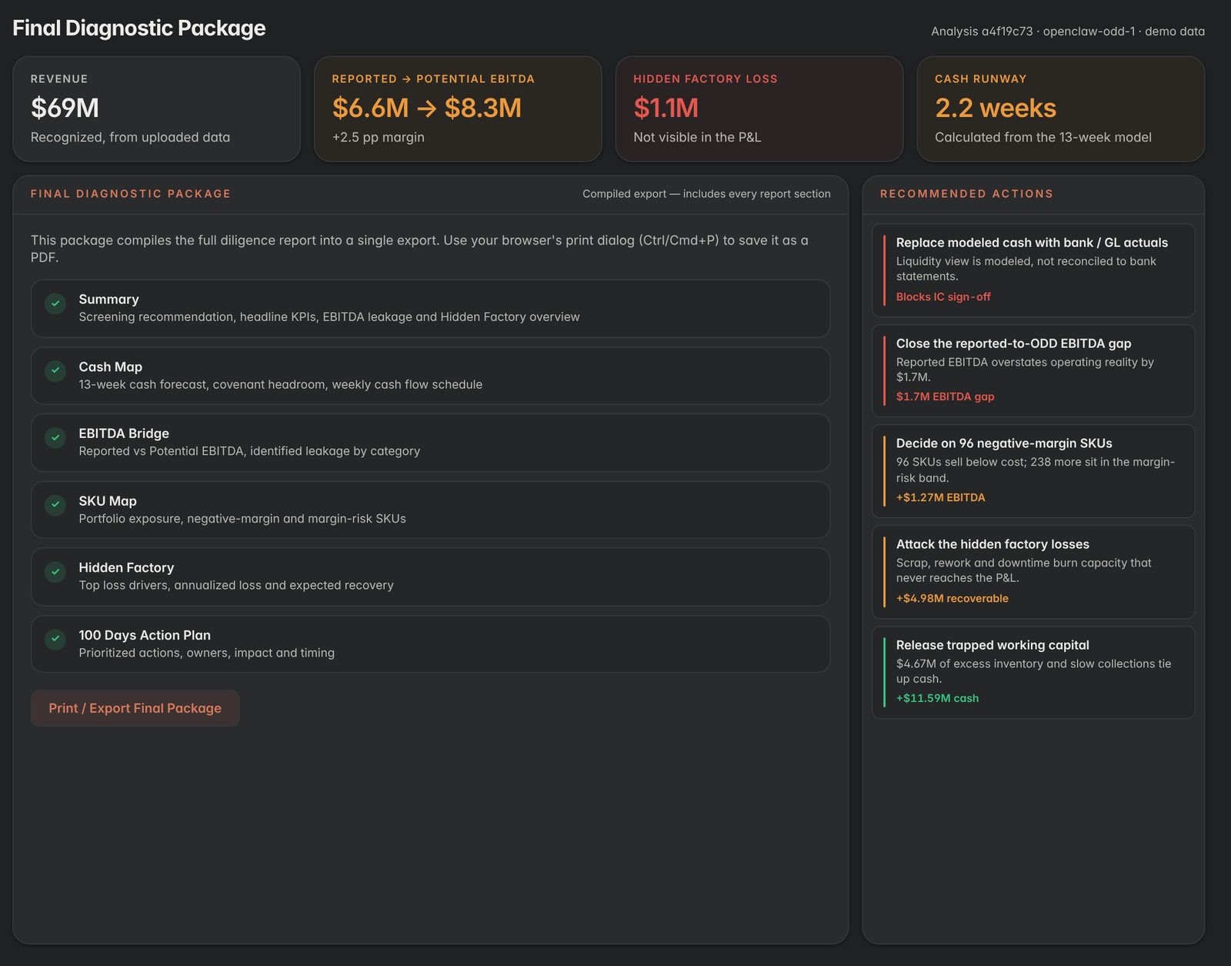
Task: Open 'Replace modeled cash with bank / GL actuals' action
Action: pos(1033,270)
